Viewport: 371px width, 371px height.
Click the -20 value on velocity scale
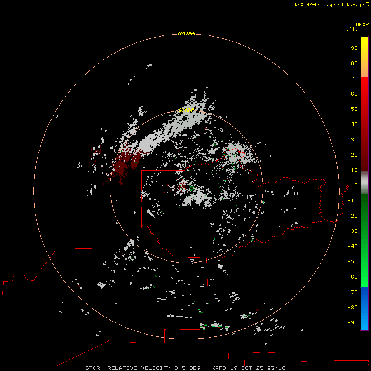coord(352,216)
